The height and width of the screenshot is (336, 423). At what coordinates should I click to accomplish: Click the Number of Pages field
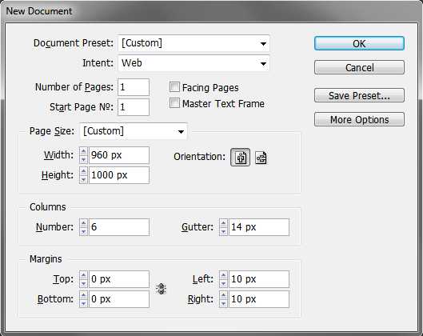[134, 87]
